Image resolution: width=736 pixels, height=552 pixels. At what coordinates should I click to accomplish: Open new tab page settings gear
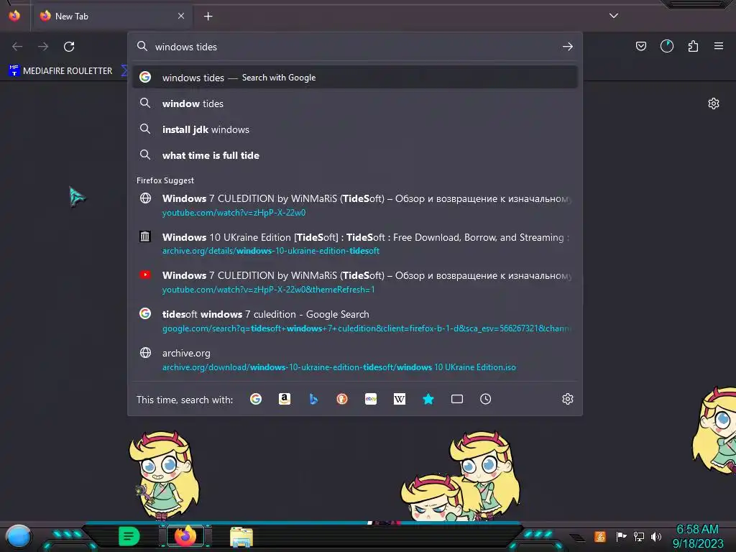click(714, 103)
